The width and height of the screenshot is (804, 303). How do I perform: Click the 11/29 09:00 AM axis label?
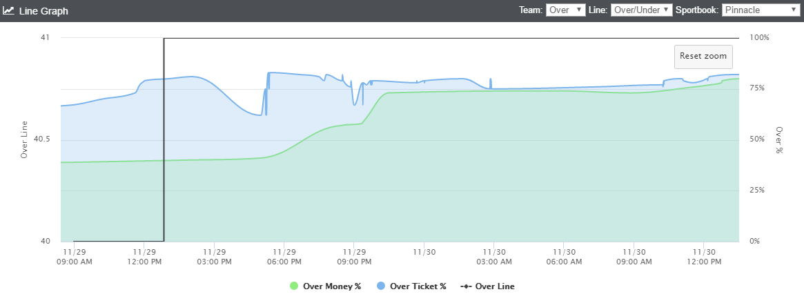coord(75,257)
